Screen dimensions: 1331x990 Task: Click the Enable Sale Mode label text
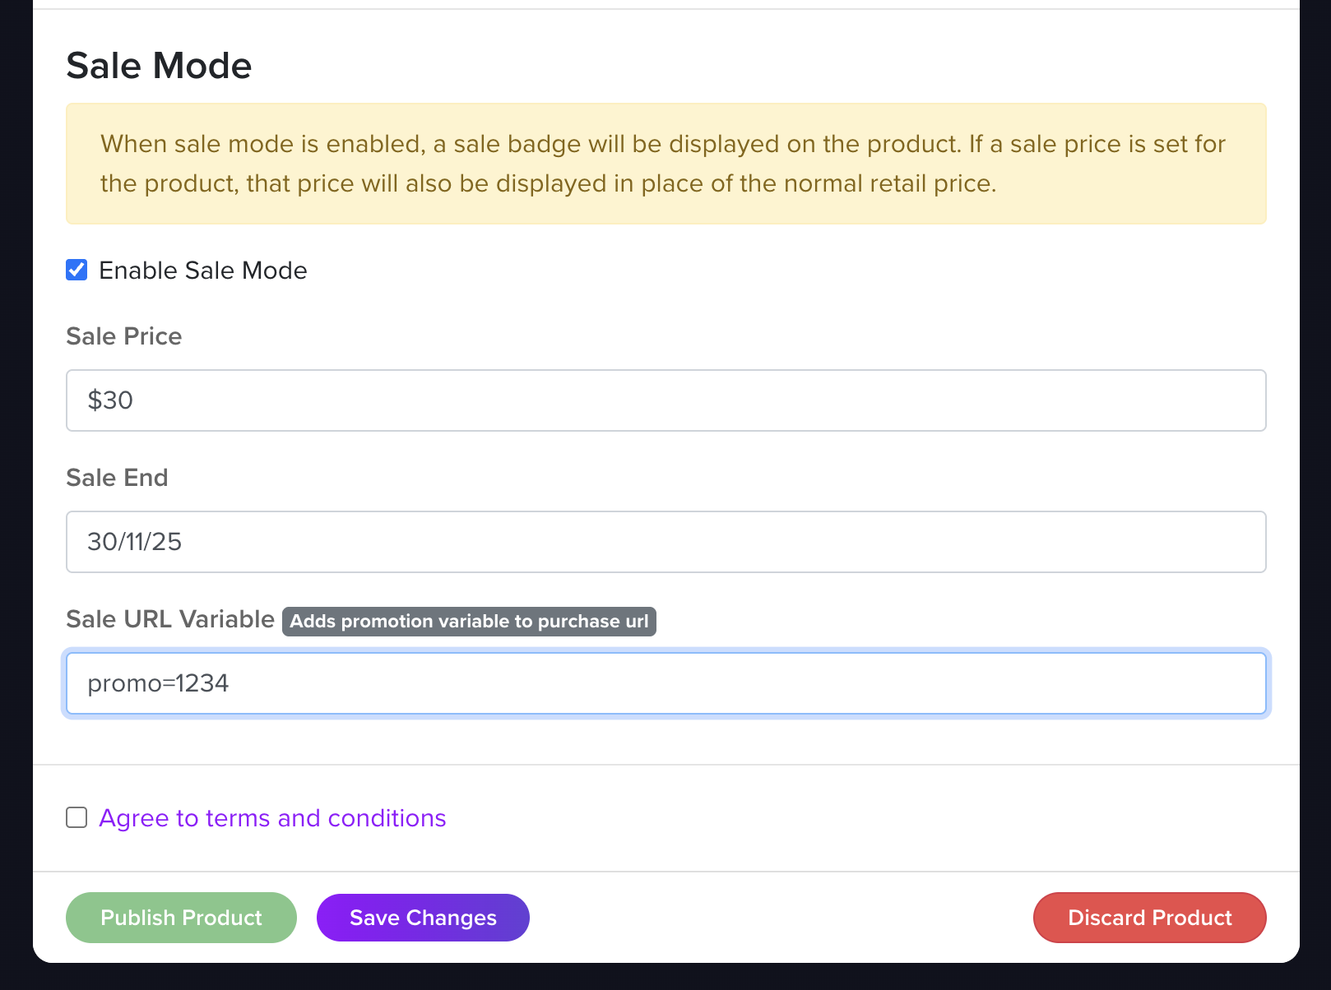[202, 271]
